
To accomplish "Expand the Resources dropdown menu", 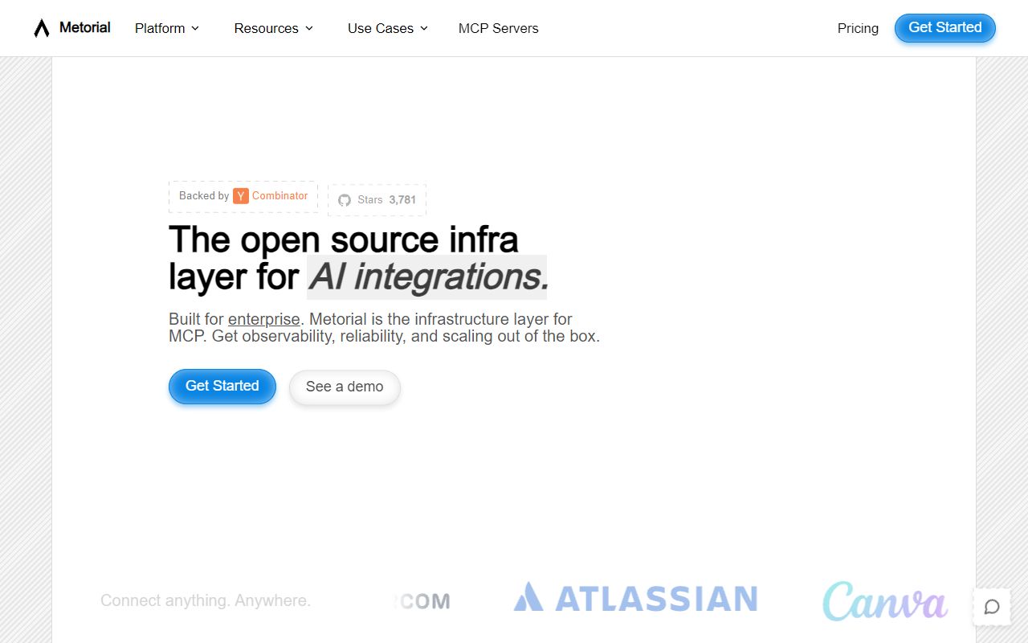I will [x=274, y=28].
